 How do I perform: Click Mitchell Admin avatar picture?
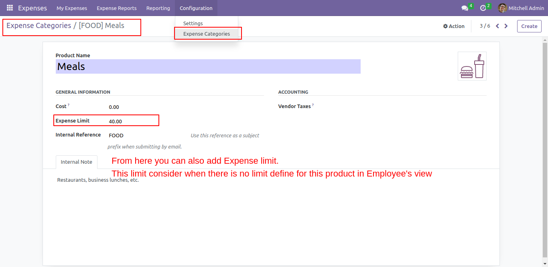[502, 8]
